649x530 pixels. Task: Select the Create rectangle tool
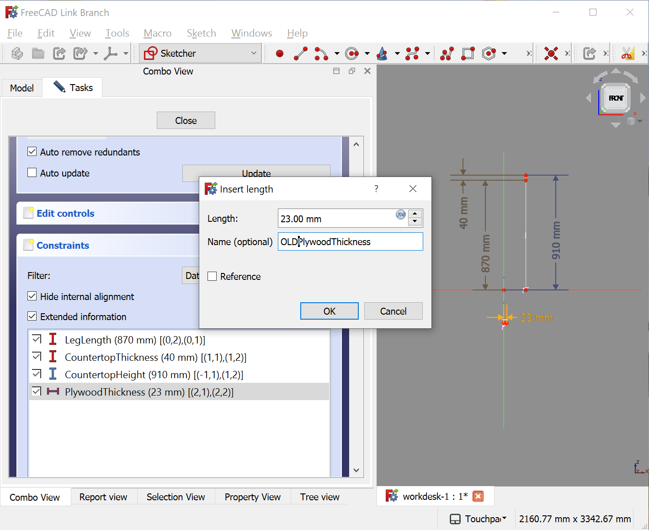(x=468, y=54)
